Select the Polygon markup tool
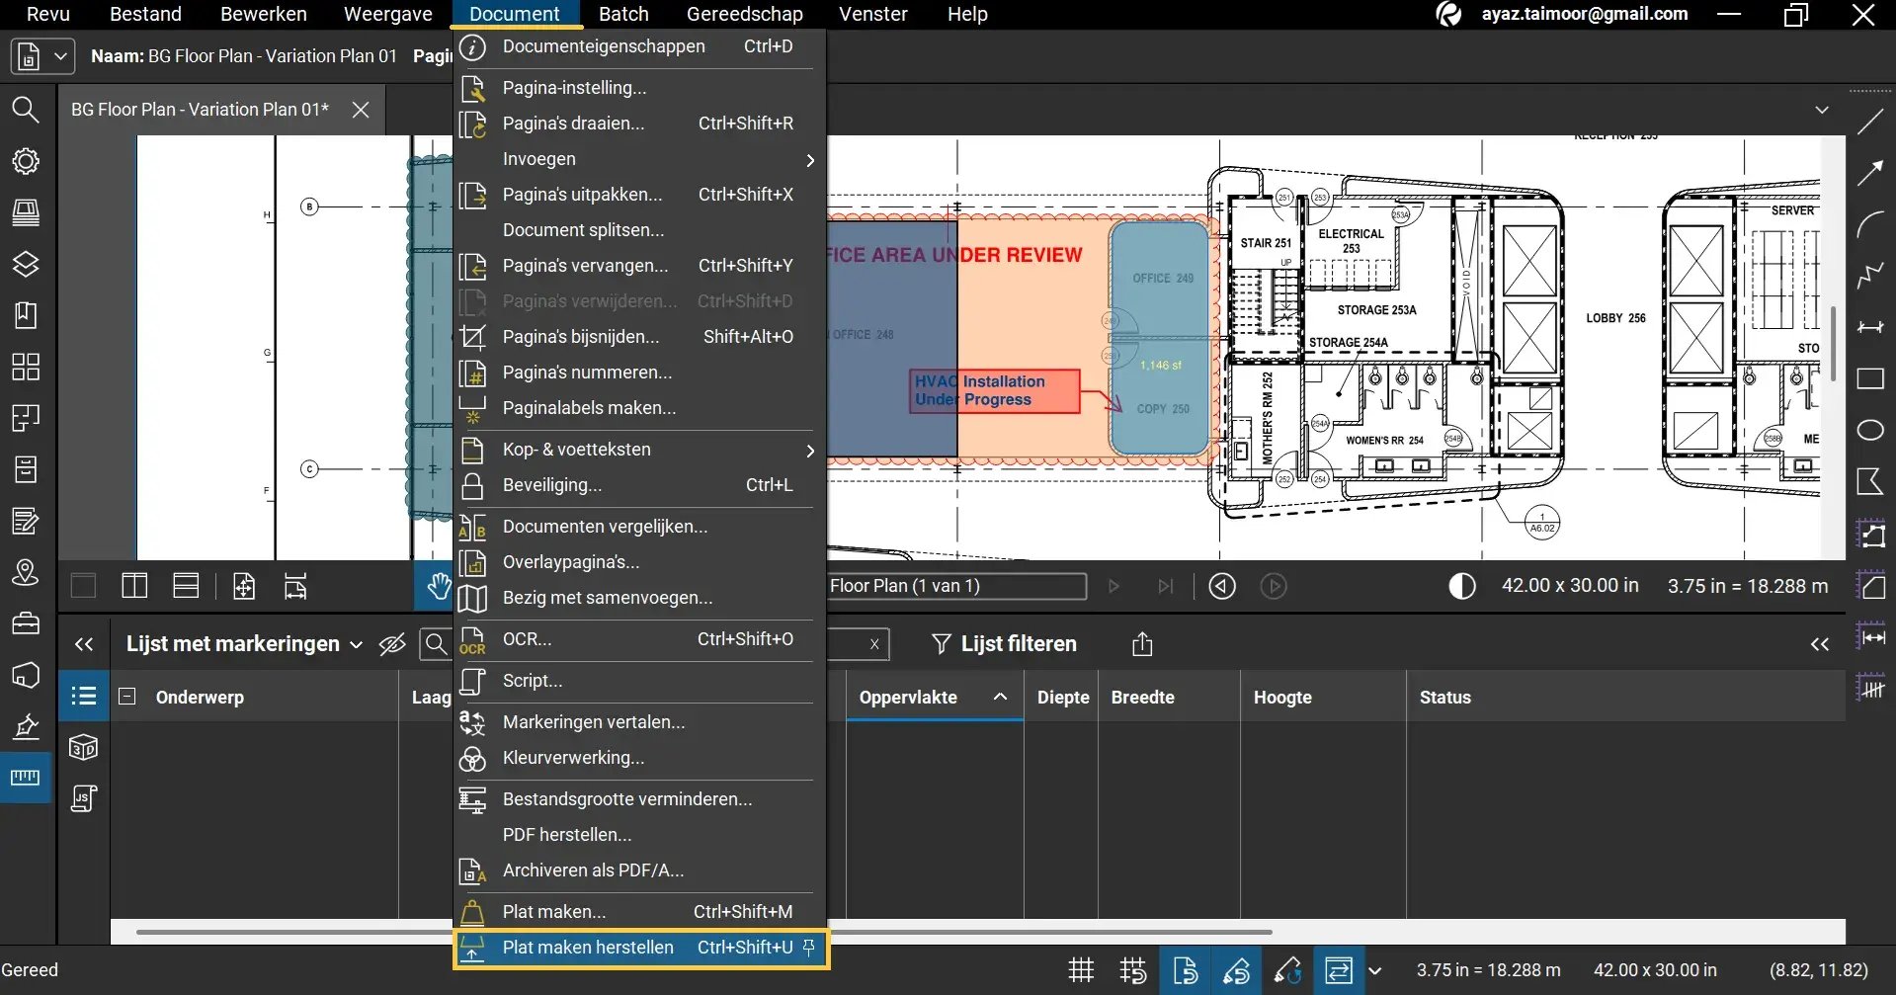The image size is (1896, 995). 1870,481
